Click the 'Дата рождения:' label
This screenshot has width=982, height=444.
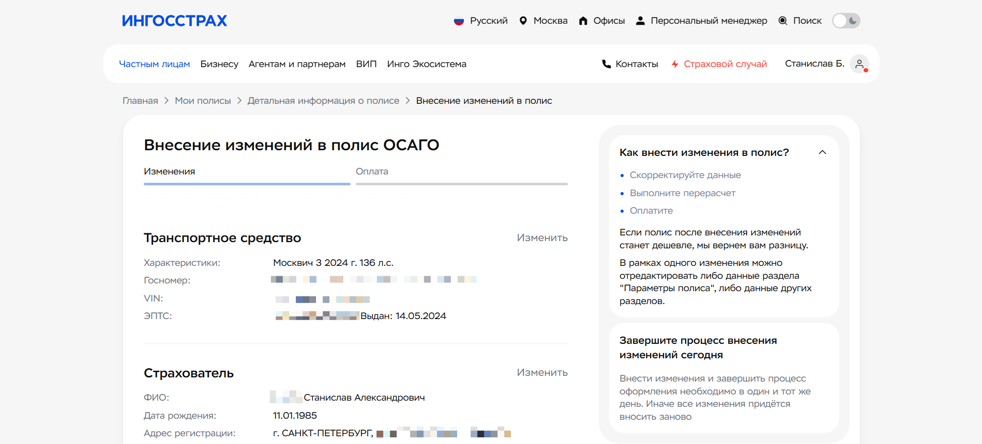click(x=180, y=416)
